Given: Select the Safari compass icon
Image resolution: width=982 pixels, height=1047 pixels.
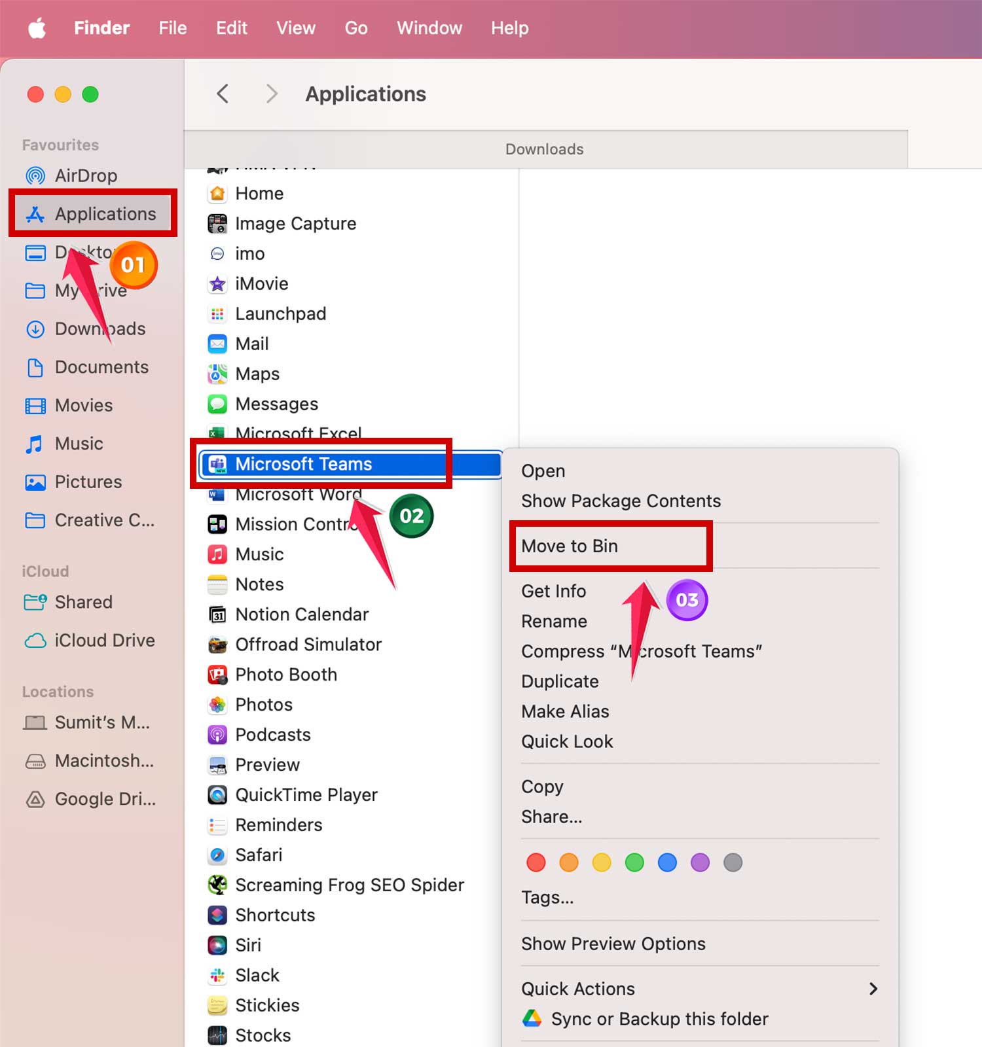Looking at the screenshot, I should [x=217, y=855].
